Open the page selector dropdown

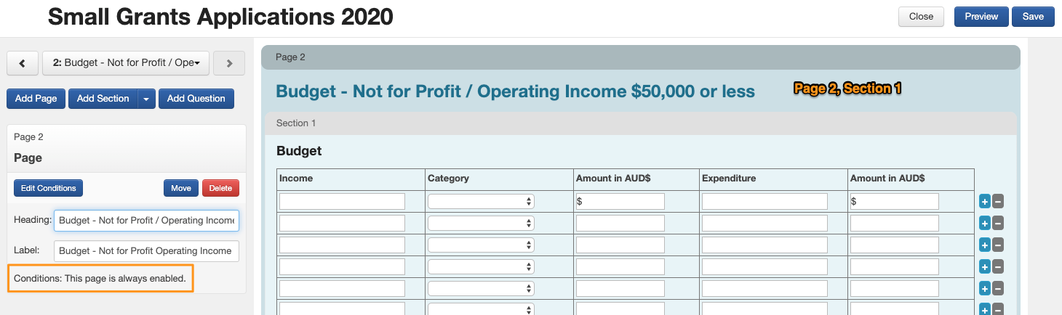click(x=126, y=63)
